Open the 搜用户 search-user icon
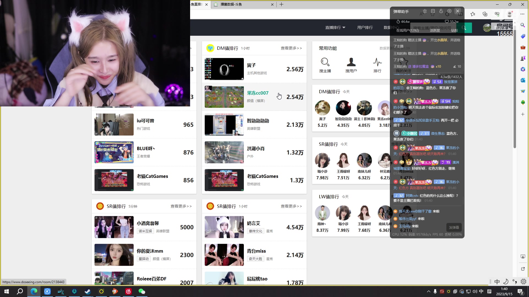 click(x=351, y=62)
